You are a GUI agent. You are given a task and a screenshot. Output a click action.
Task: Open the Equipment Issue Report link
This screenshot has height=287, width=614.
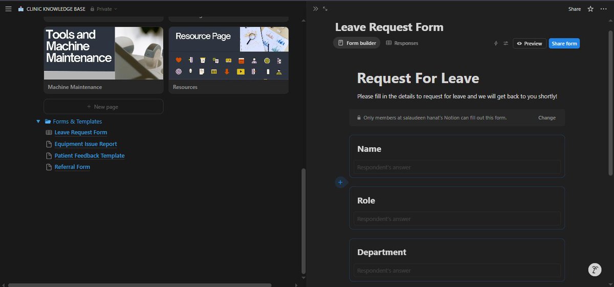(x=85, y=144)
